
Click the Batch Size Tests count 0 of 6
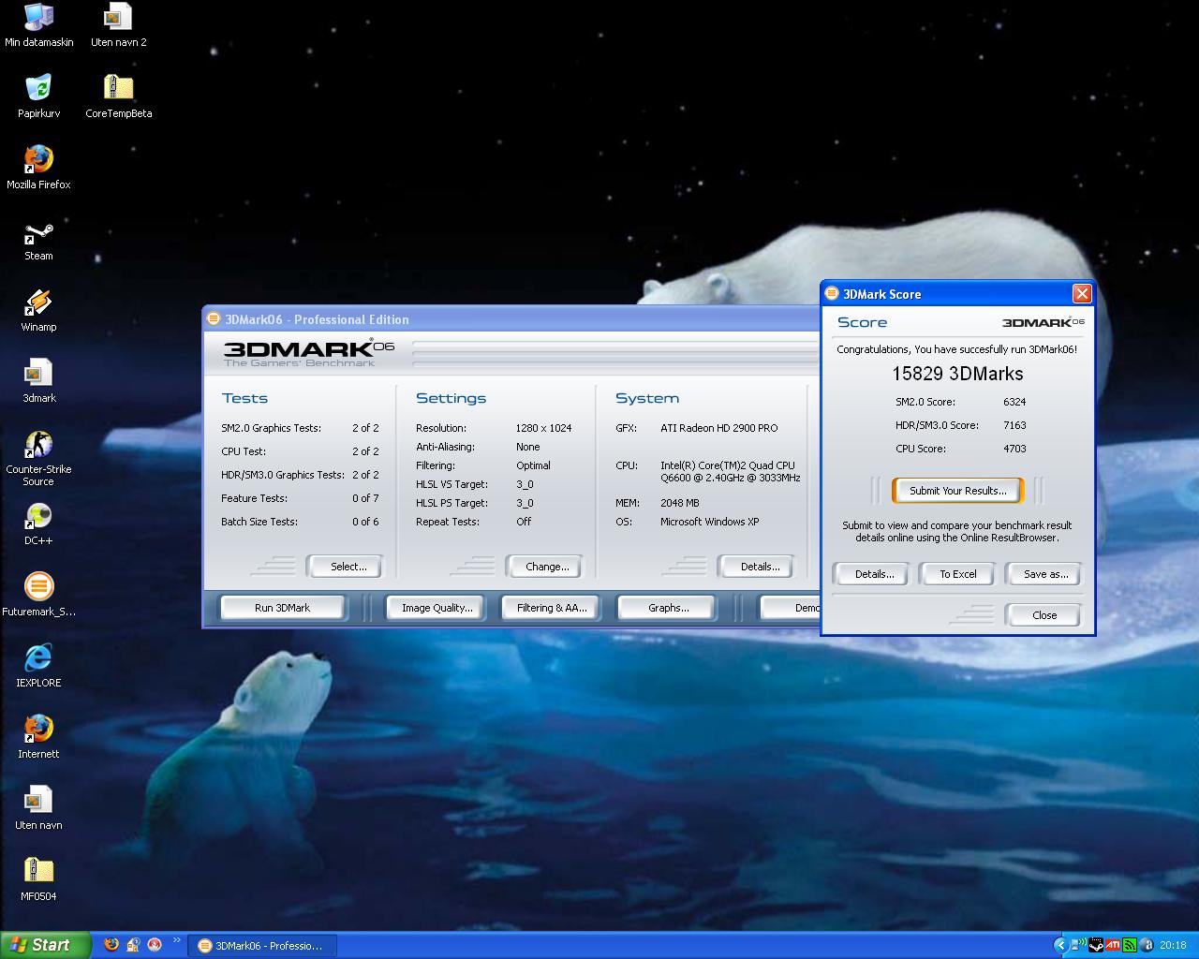pos(365,522)
